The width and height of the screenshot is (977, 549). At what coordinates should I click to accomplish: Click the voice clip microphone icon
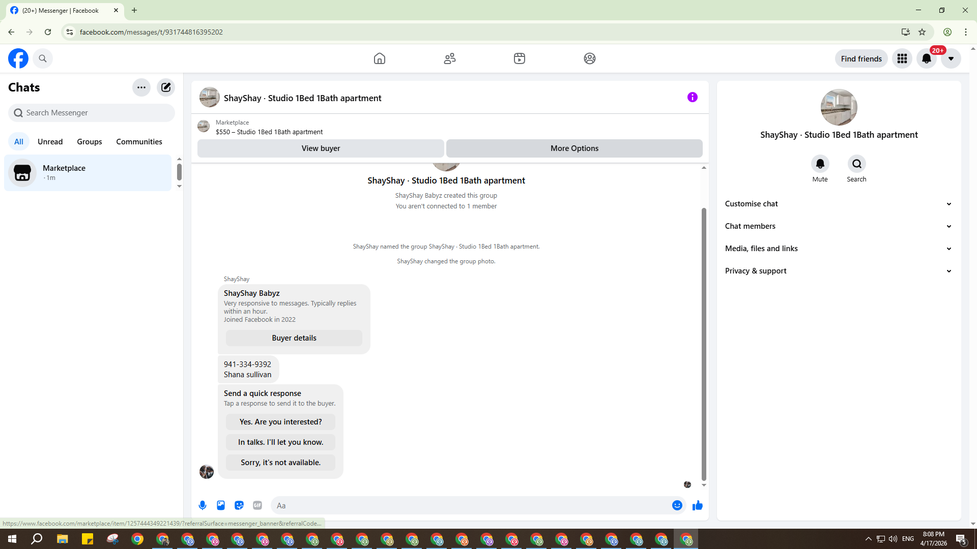[x=203, y=505]
